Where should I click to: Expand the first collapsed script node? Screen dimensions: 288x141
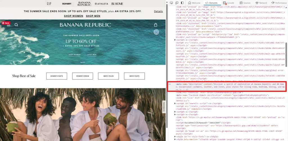pyautogui.click(x=175, y=40)
